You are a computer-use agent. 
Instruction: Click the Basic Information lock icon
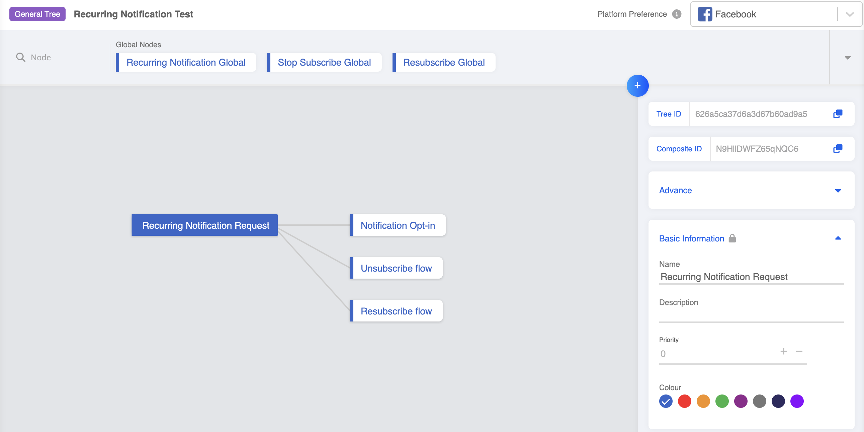(x=732, y=238)
